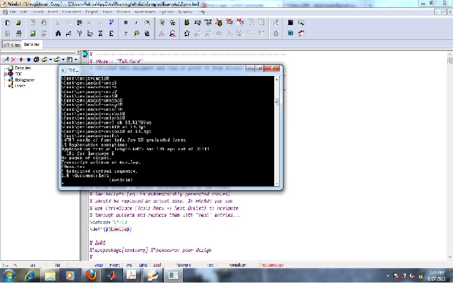The image size is (453, 283).
Task: Click the TeX:Hard mode field in the status bar
Action: pos(184,265)
